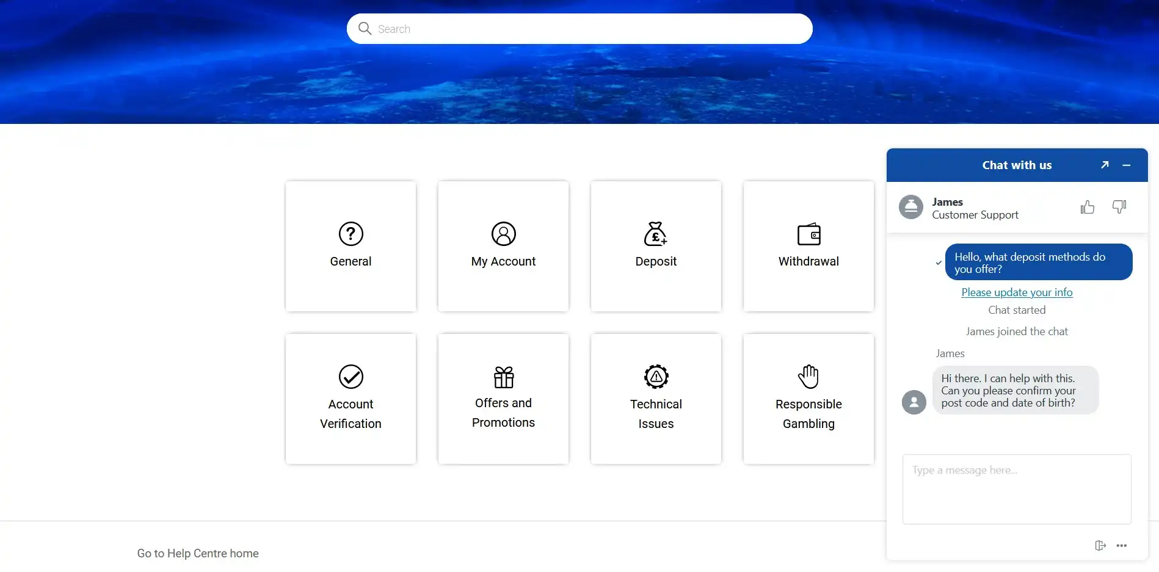Screen dimensions: 1159x572
Task: Click the search magnifier icon
Action: [x=365, y=29]
